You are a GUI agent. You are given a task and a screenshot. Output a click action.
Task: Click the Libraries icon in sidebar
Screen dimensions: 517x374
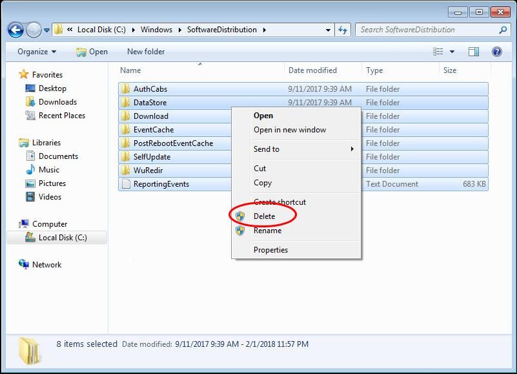click(24, 143)
